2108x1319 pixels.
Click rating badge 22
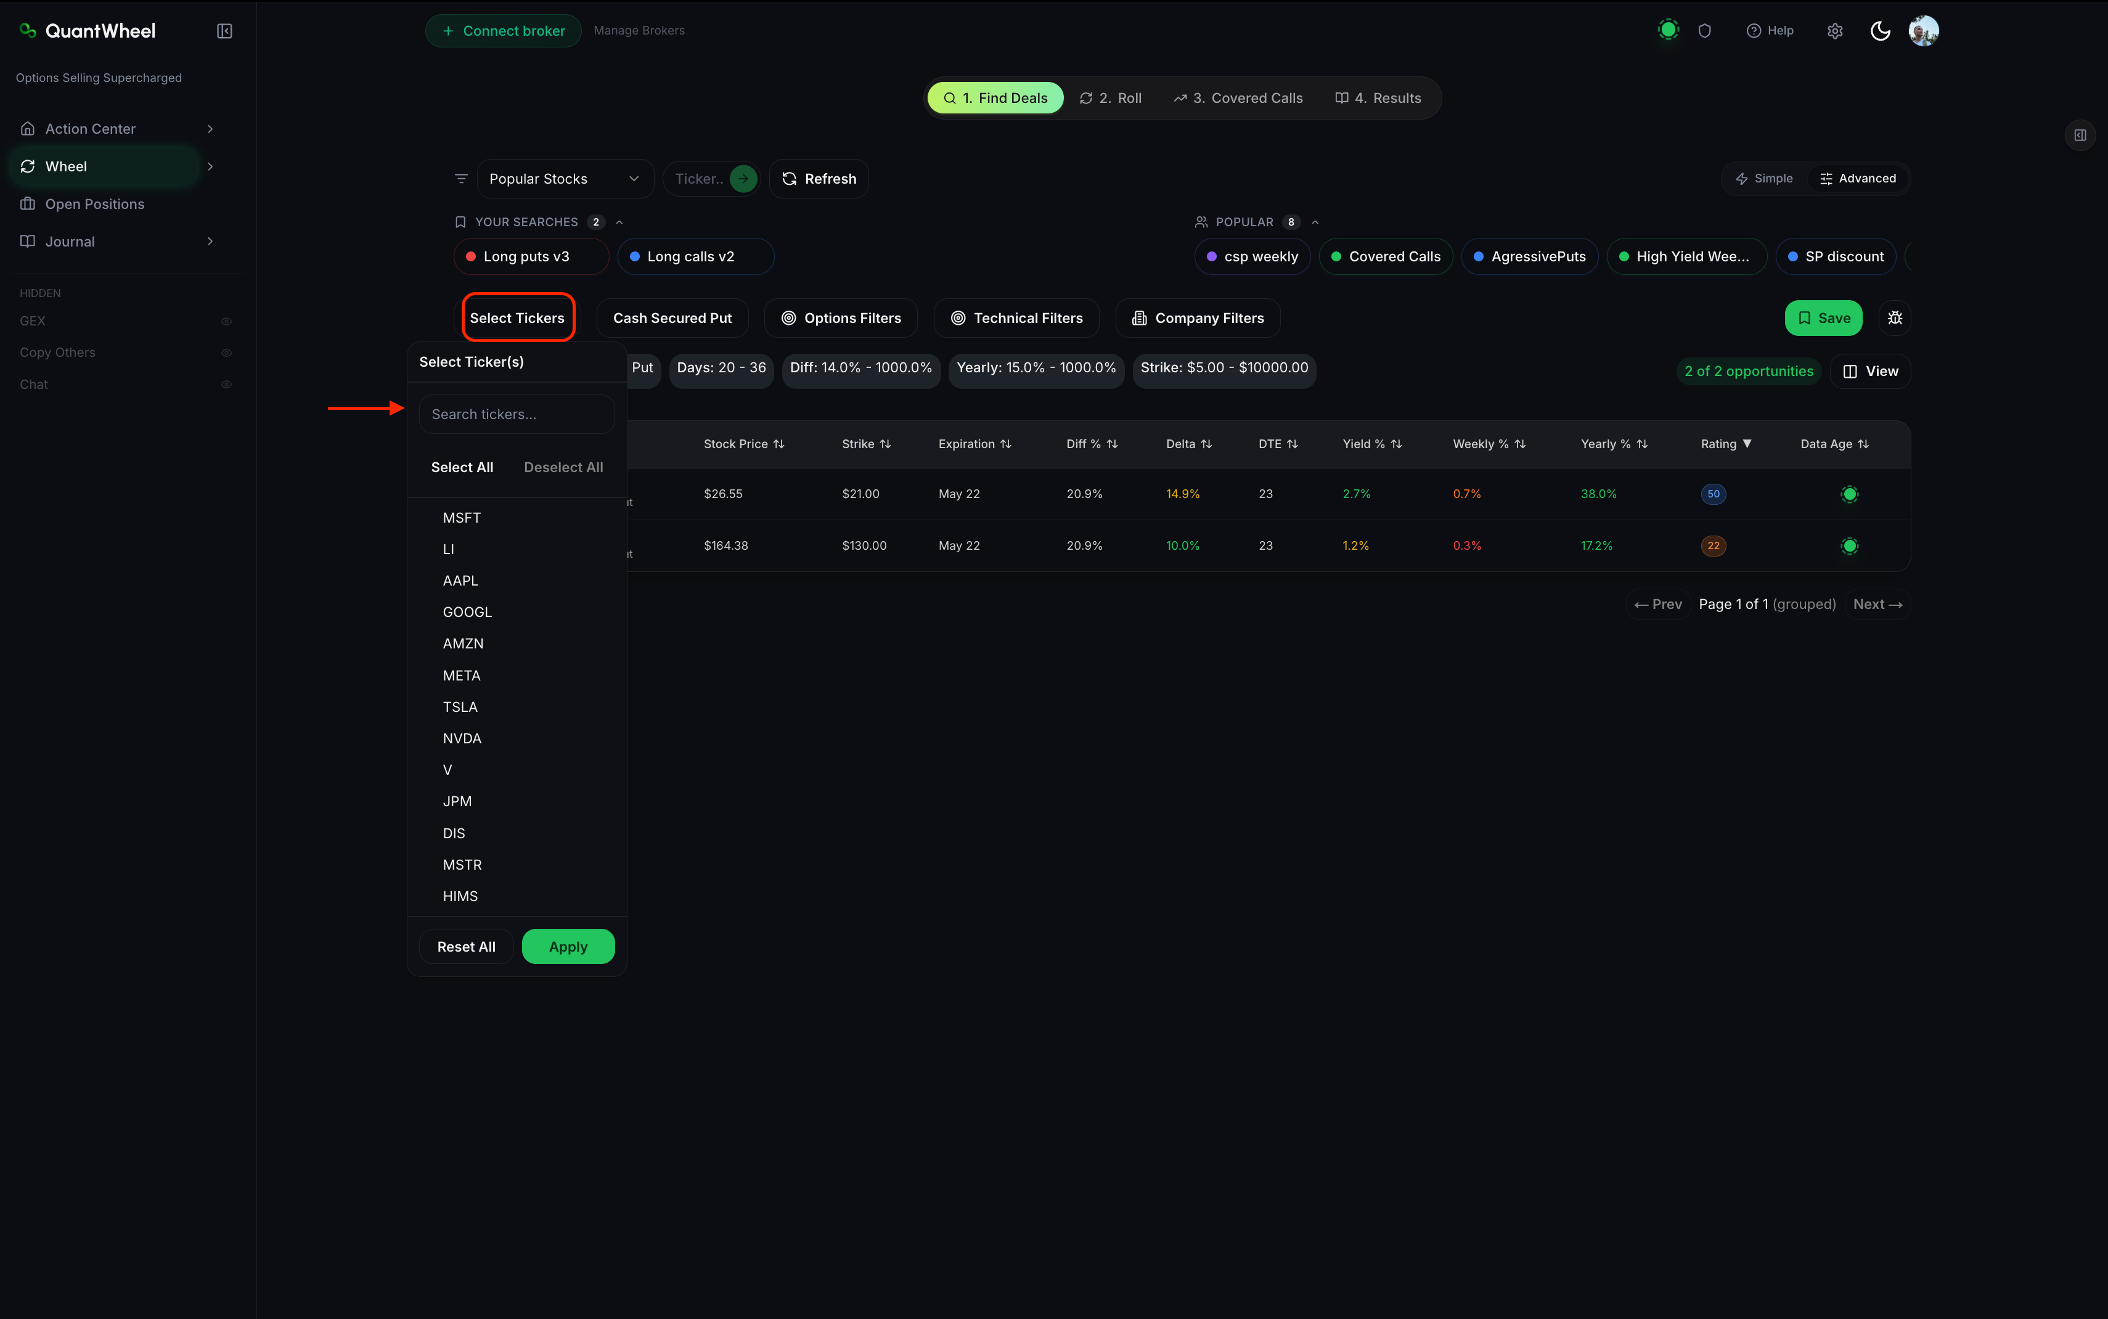point(1713,546)
